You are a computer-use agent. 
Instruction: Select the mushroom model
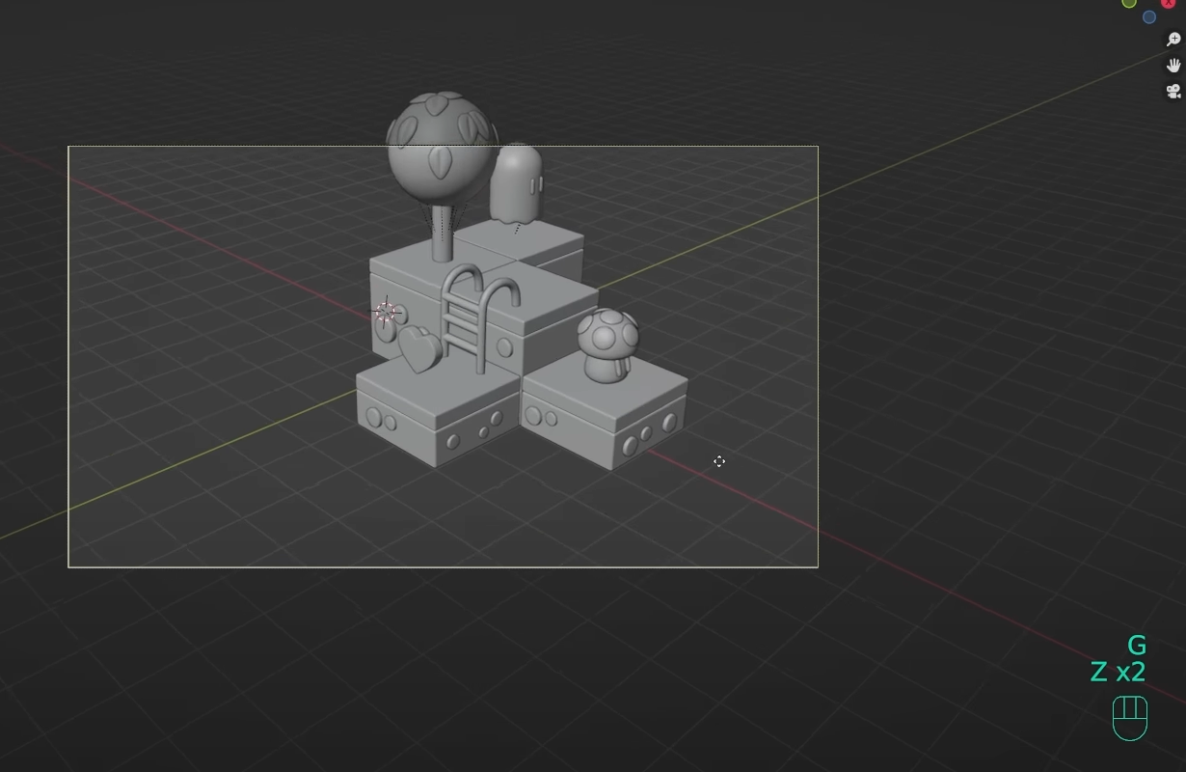click(x=607, y=345)
